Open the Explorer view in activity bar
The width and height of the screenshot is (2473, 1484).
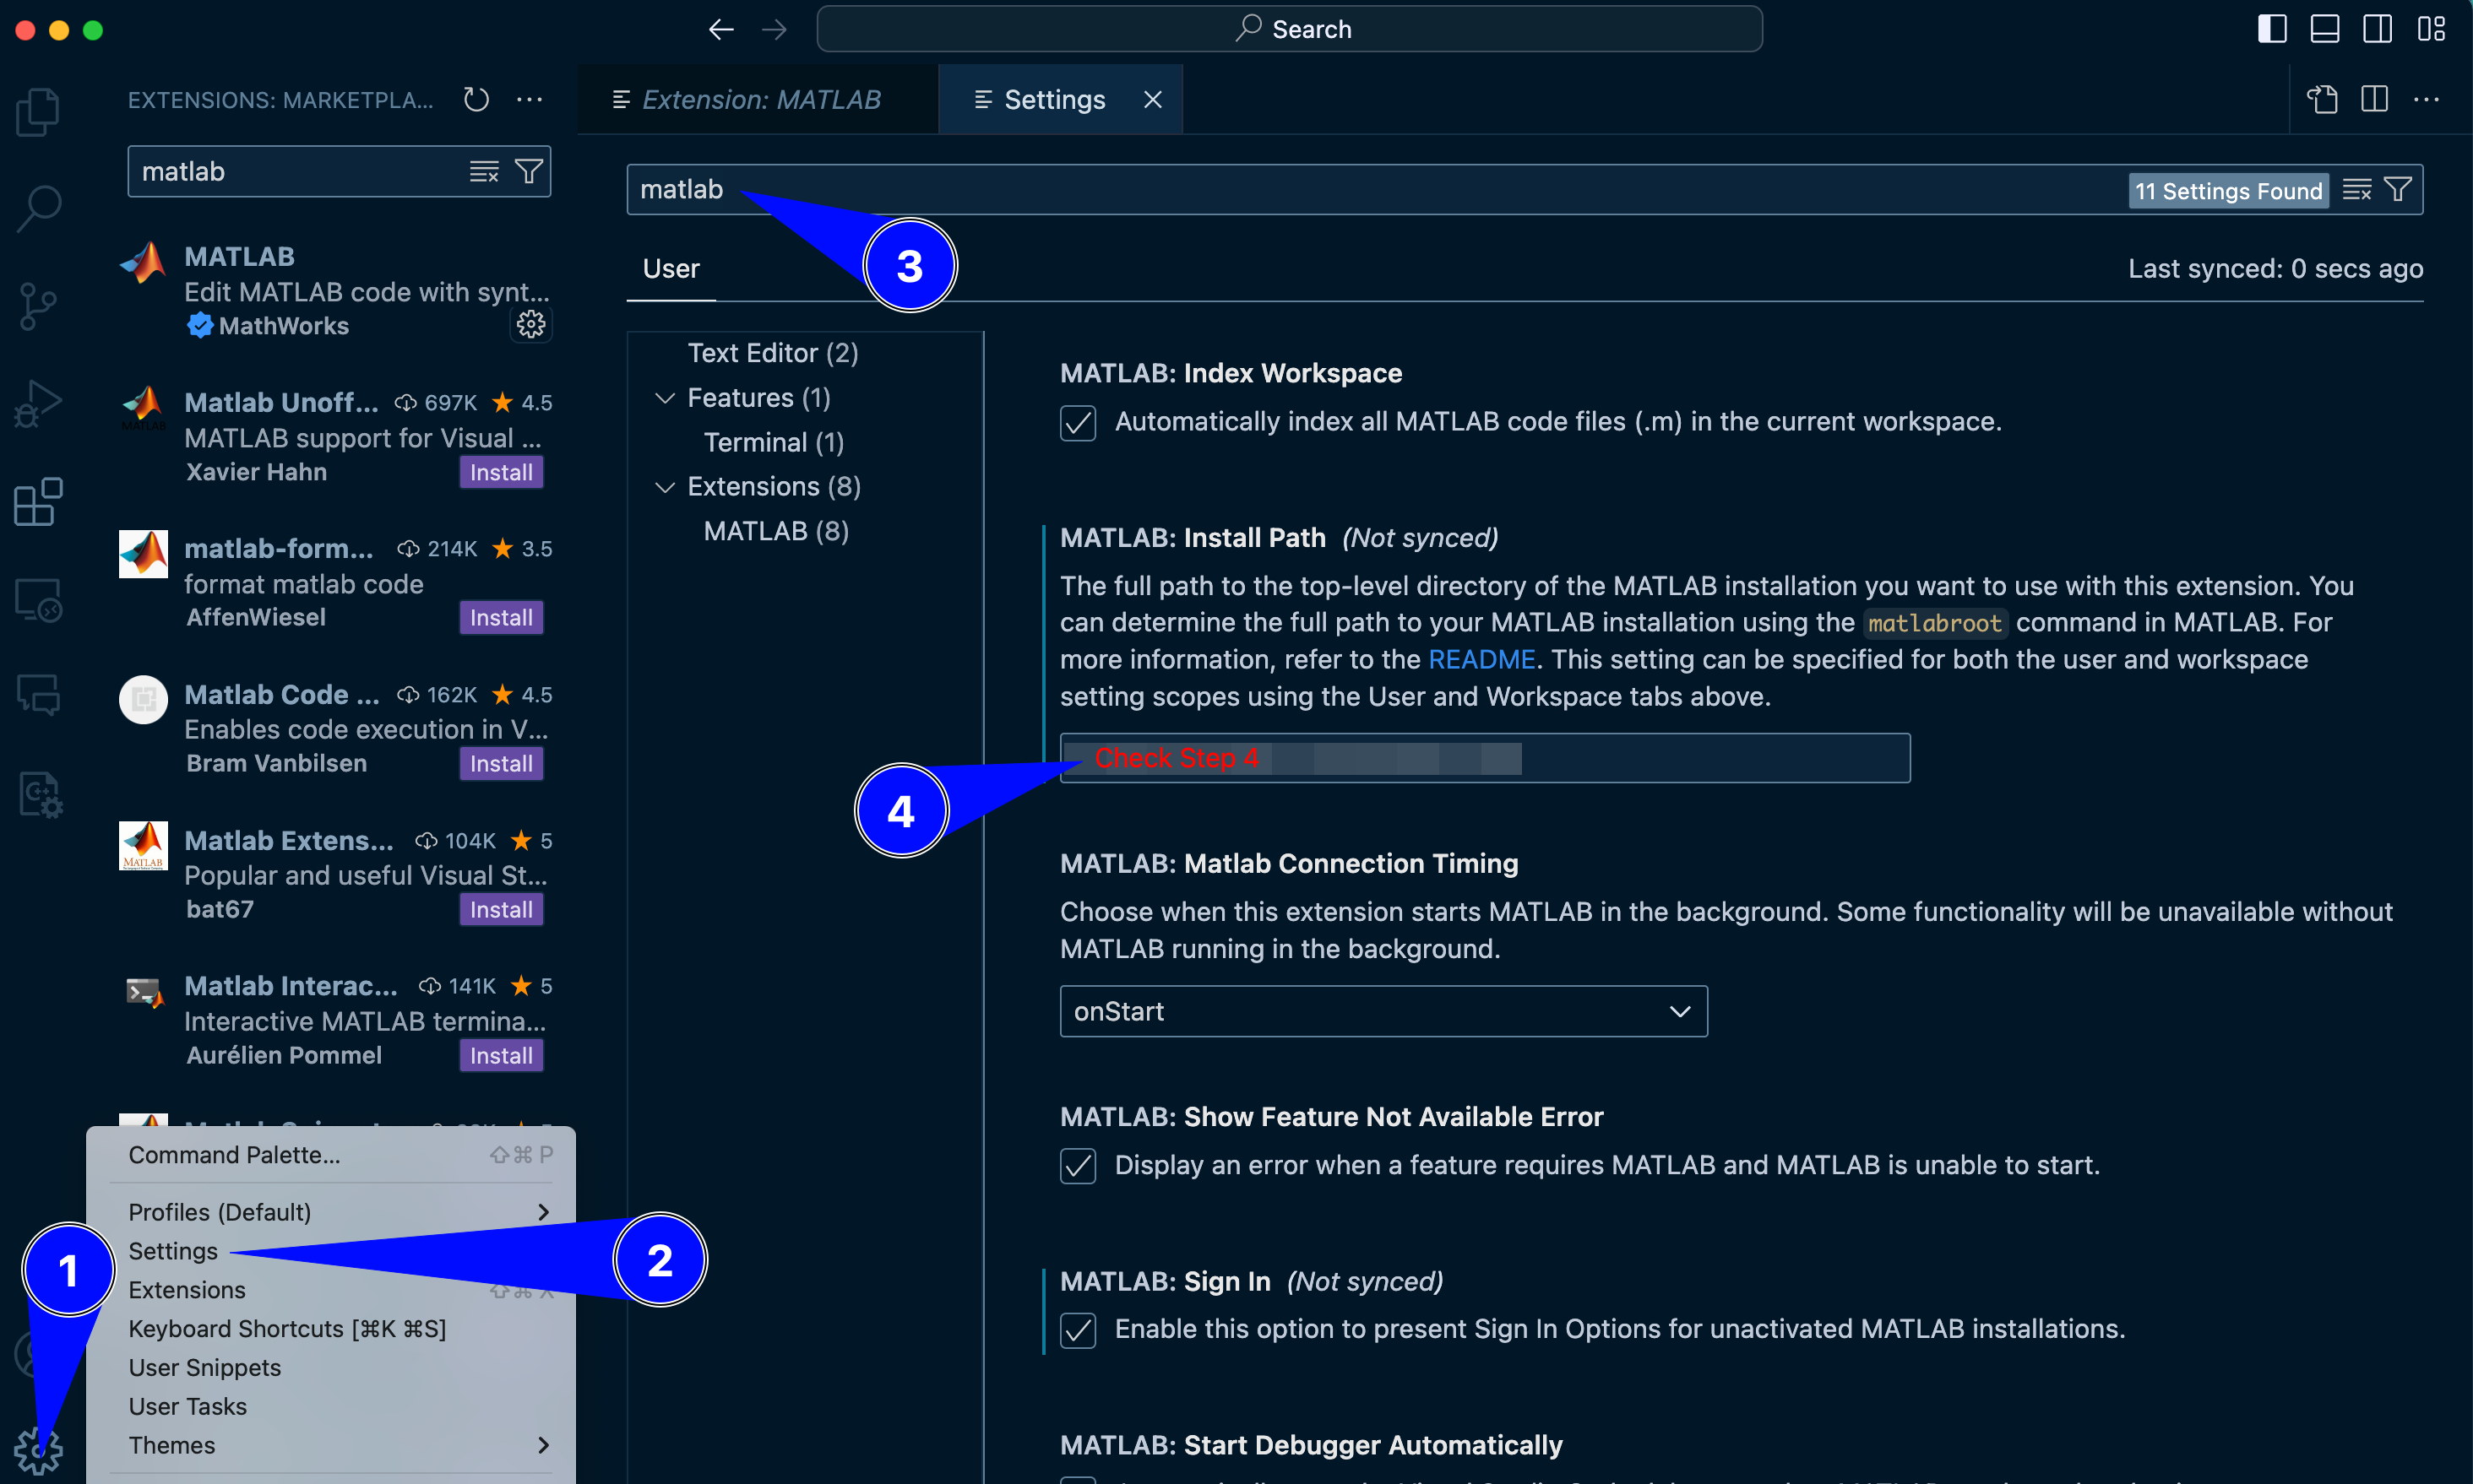point(38,110)
